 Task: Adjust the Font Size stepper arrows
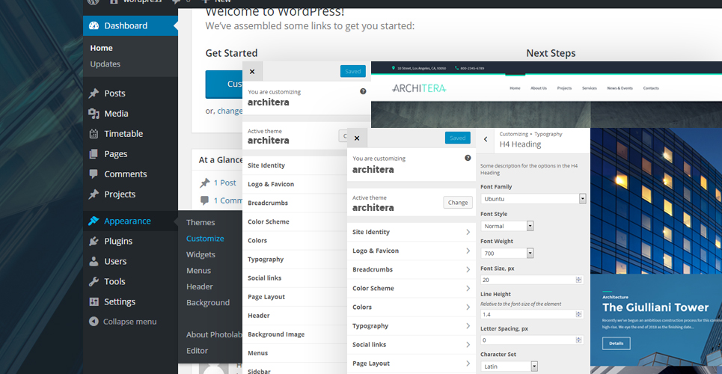579,280
